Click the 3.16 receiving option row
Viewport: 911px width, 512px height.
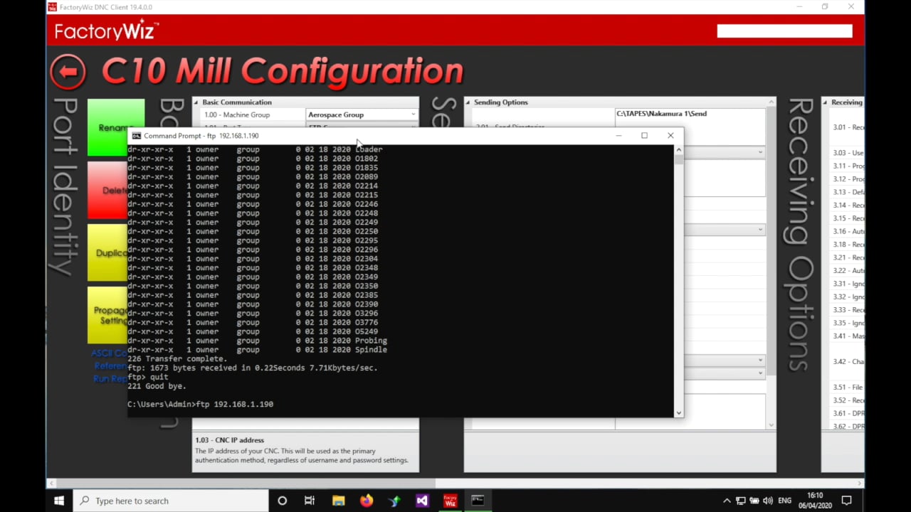pos(848,231)
